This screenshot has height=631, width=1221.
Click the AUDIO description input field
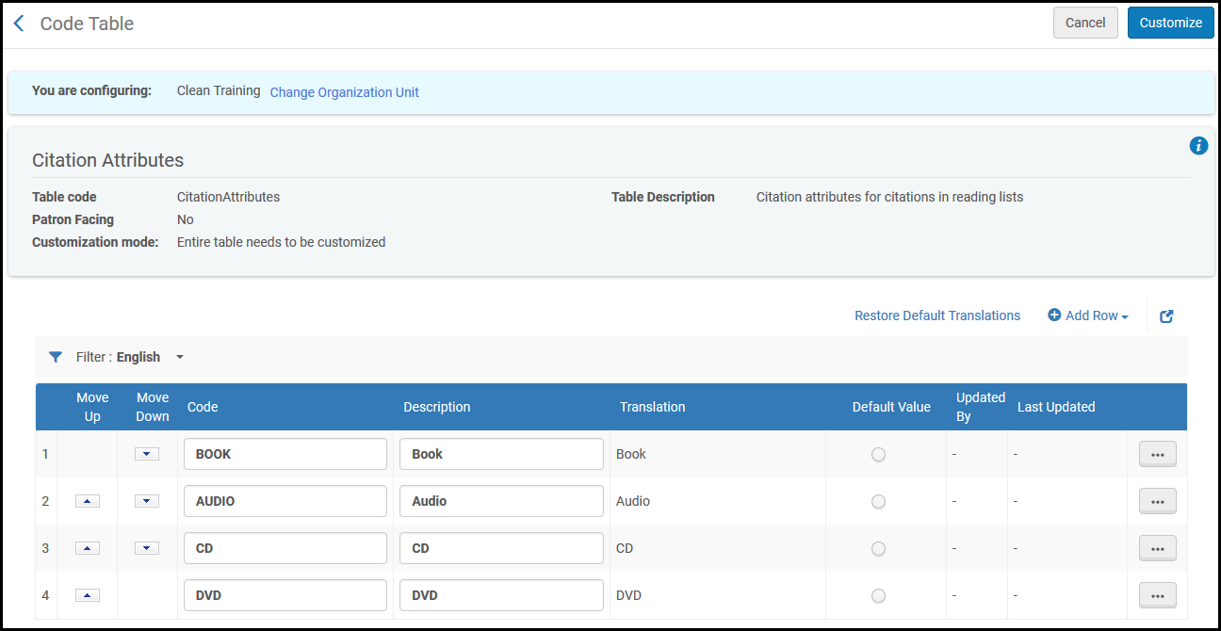coord(501,501)
